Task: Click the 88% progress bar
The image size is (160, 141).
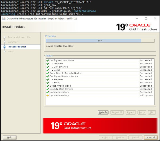Action: point(100,41)
